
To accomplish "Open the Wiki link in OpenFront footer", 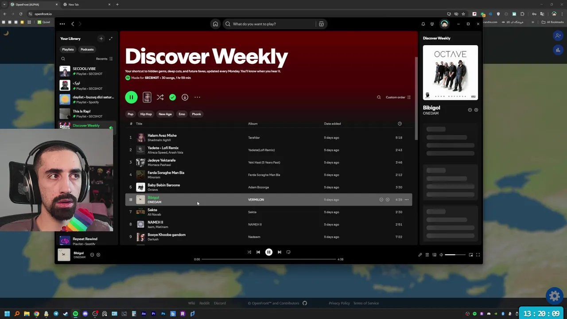I will click(x=191, y=303).
